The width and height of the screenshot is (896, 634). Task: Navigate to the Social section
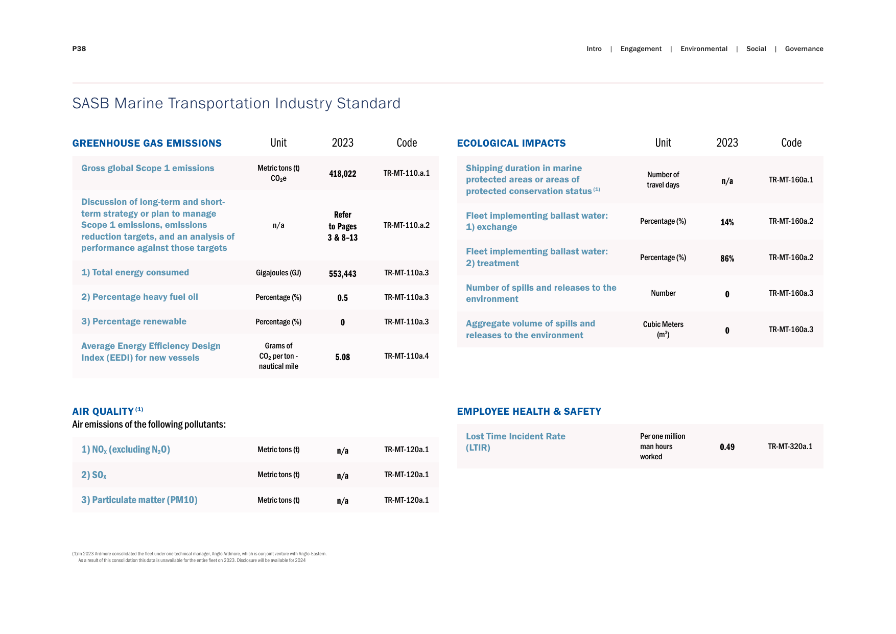pyautogui.click(x=756, y=49)
